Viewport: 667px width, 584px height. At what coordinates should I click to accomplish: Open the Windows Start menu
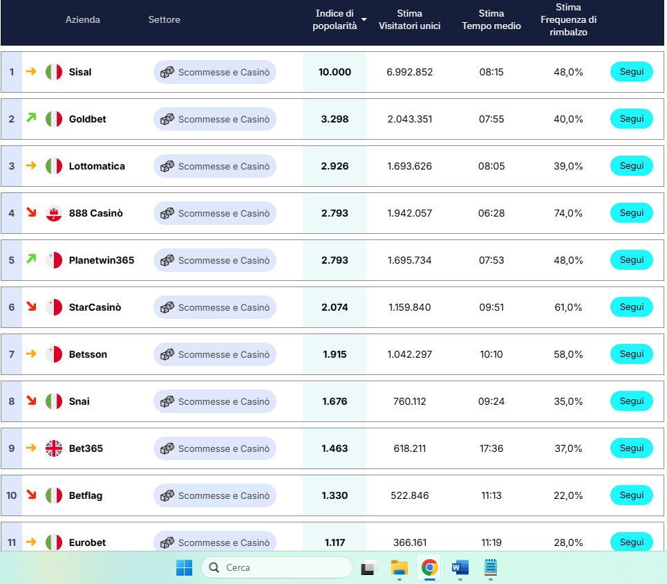tap(184, 567)
